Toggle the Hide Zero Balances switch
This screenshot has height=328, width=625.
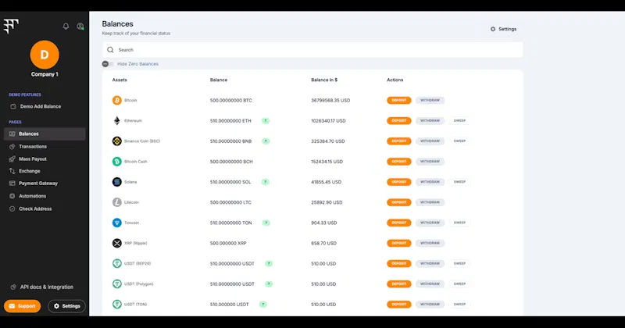coord(108,64)
